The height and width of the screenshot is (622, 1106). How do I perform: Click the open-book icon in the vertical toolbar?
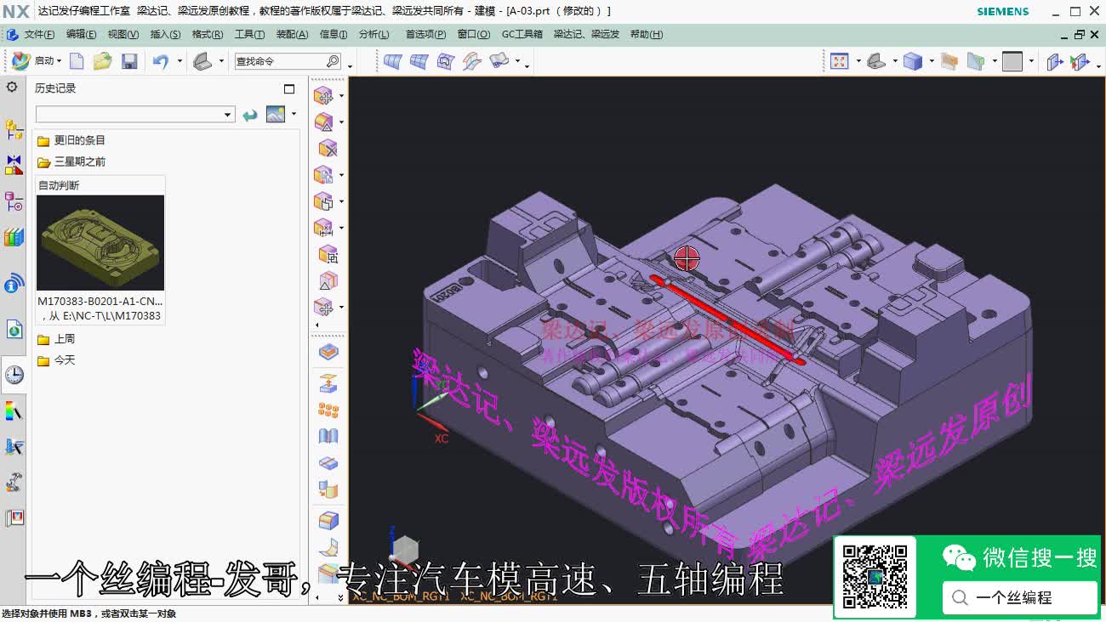pos(328,437)
